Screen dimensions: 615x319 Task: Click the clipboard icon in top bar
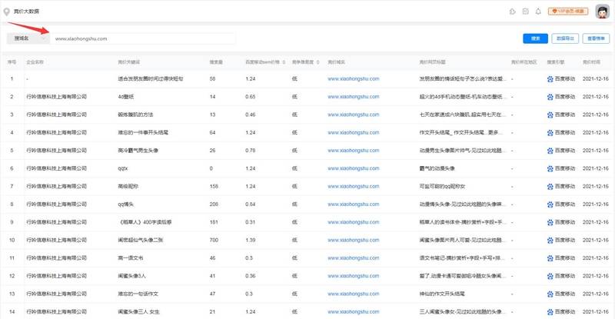(x=525, y=12)
